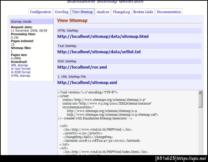Download sitemap In ROR format
Screen dimensions: 208x162
click(21, 72)
